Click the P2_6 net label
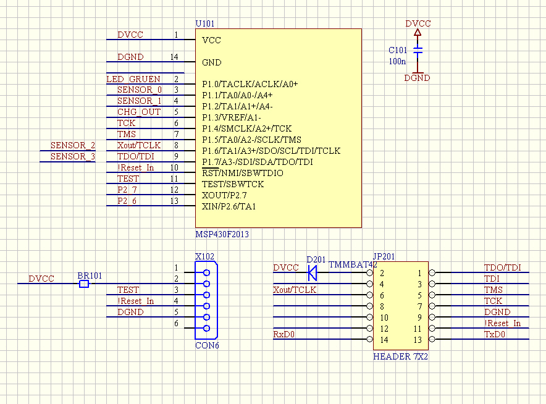546x404 pixels. pyautogui.click(x=127, y=201)
